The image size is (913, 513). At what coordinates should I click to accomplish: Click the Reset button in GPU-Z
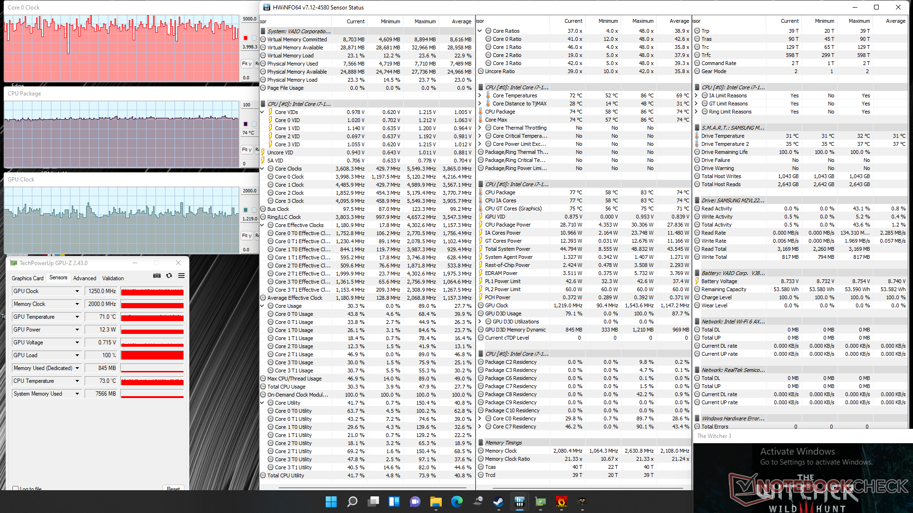(x=173, y=488)
